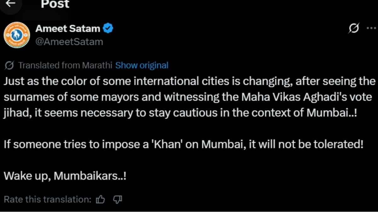Show original Marathi text of the post
The image size is (378, 212).
pos(142,65)
